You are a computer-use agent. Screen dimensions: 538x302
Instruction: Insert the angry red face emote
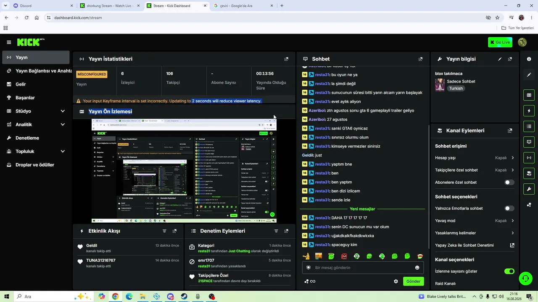point(344,256)
